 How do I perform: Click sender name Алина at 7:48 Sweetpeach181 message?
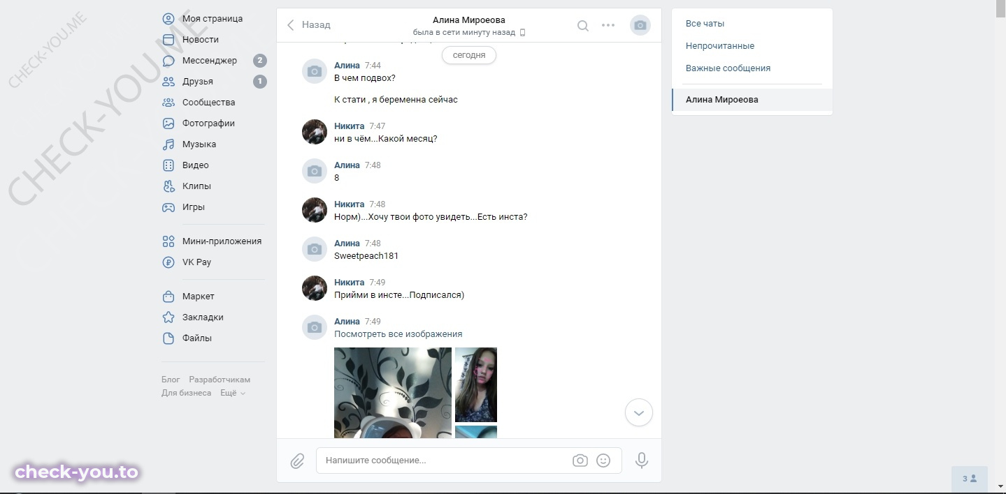(347, 244)
